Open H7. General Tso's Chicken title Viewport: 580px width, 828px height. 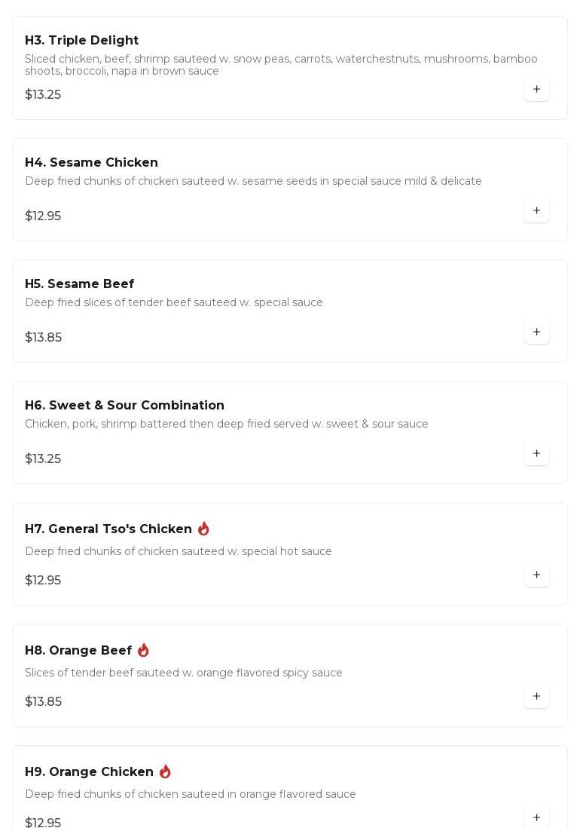[x=108, y=529]
